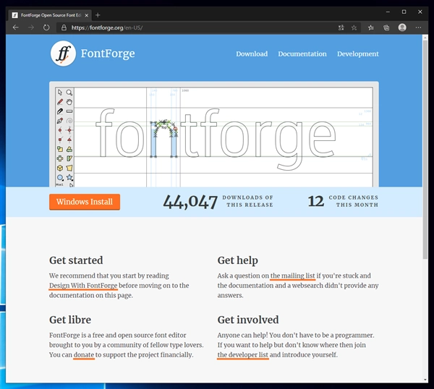This screenshot has width=434, height=389.
Task: Open the developer list link
Action: [x=243, y=355]
